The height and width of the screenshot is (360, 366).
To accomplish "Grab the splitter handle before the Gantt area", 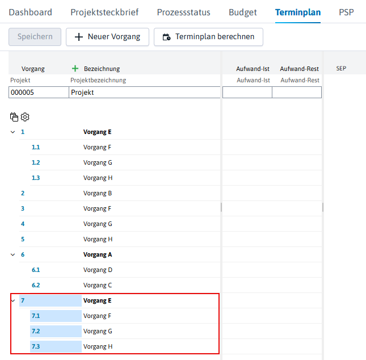I will coord(323,207).
